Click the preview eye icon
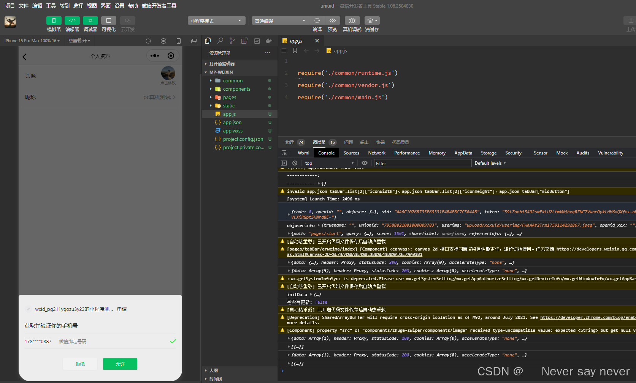The height and width of the screenshot is (383, 636). (332, 20)
